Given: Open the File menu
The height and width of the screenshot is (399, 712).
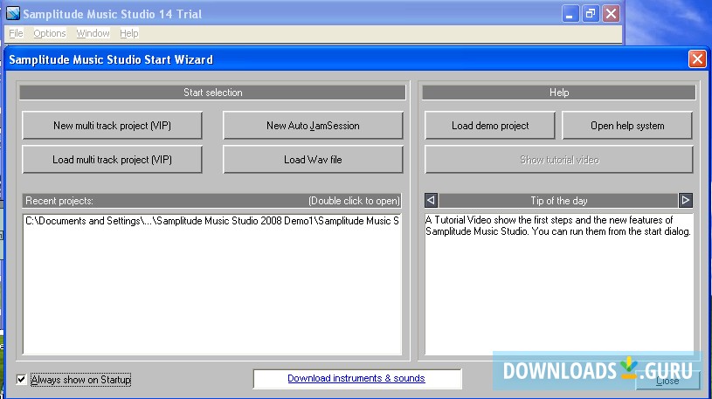Looking at the screenshot, I should pos(16,33).
